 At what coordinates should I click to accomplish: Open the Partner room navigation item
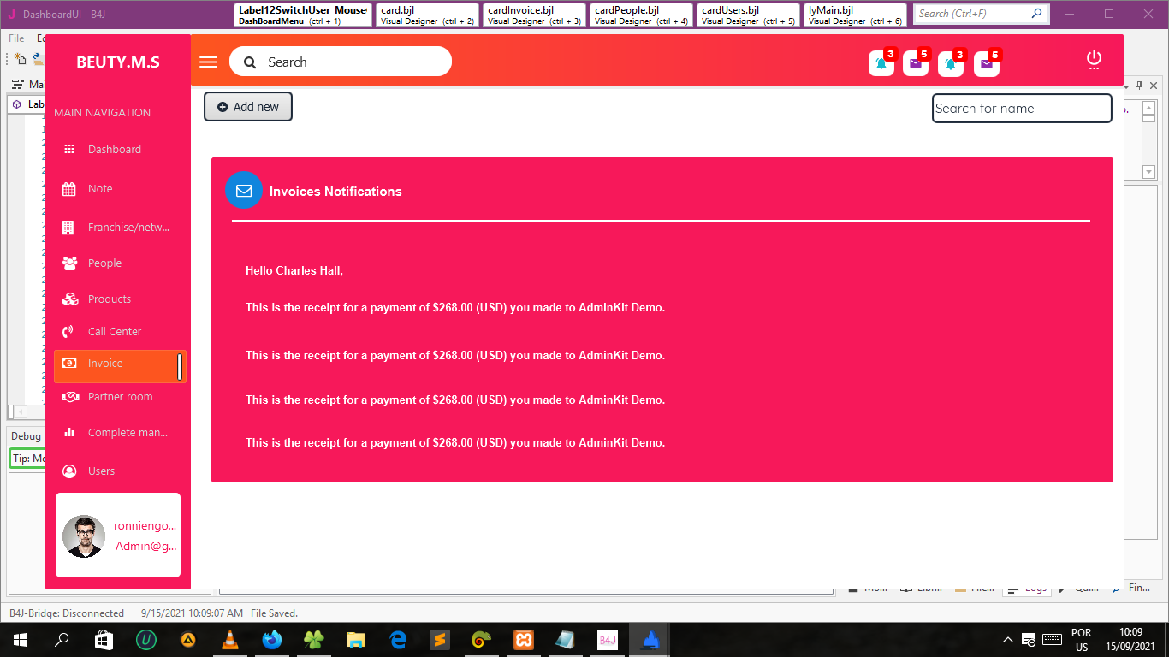pos(120,397)
